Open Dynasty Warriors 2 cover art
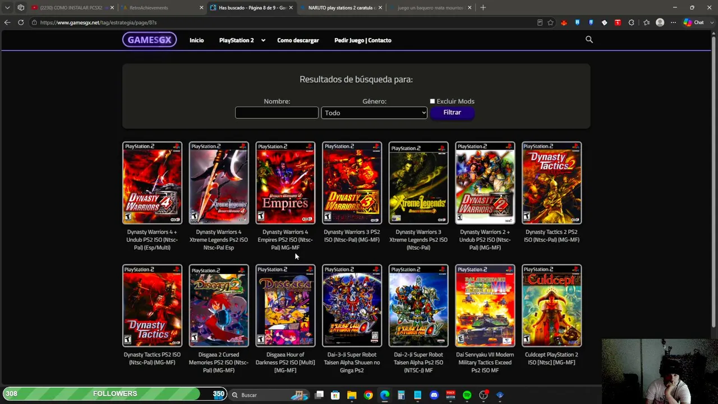Viewport: 718px width, 404px height. pyautogui.click(x=485, y=183)
